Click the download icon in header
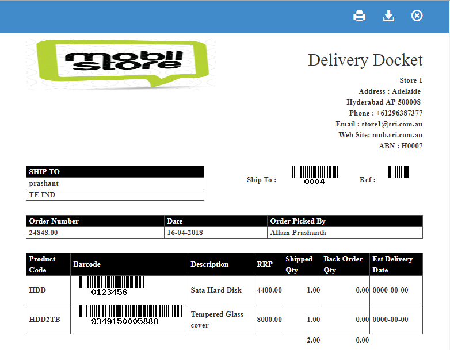The width and height of the screenshot is (450, 350). click(388, 16)
